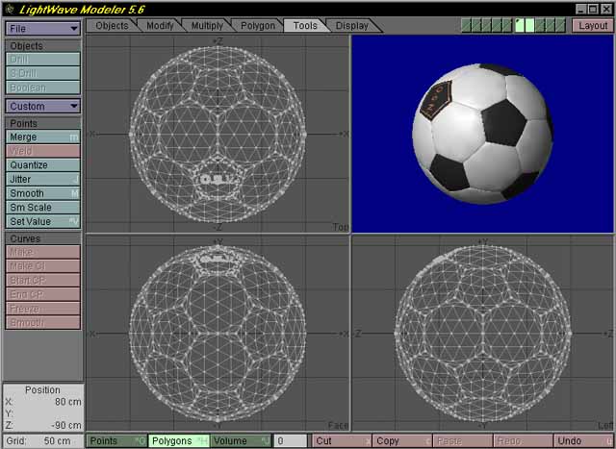Click the Merge points button
The width and height of the screenshot is (616, 449).
coord(43,137)
